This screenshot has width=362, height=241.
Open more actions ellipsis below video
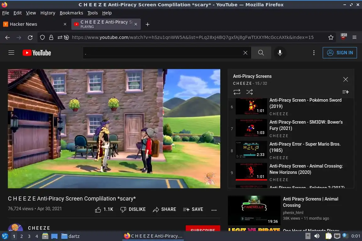click(x=214, y=210)
